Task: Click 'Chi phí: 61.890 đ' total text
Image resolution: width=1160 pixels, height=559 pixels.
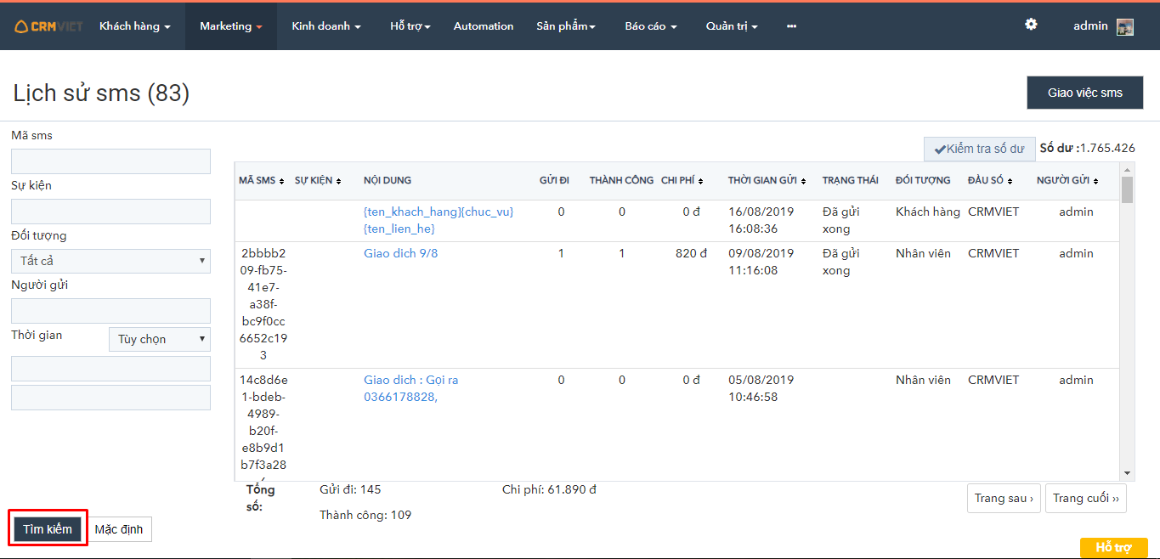Action: [x=549, y=489]
